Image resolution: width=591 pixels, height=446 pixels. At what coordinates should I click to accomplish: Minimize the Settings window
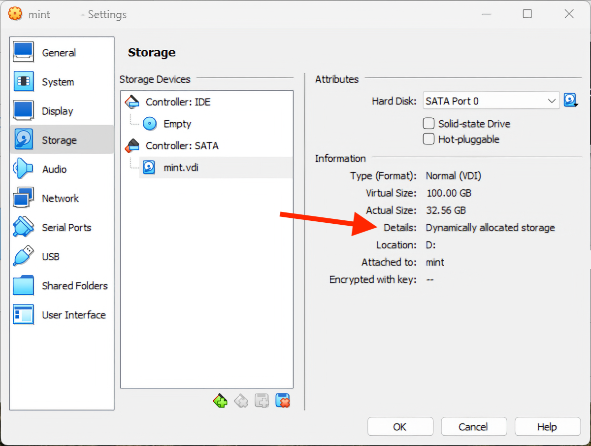tap(486, 14)
